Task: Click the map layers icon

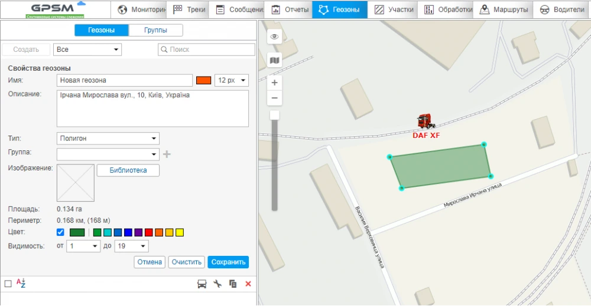Action: pyautogui.click(x=274, y=60)
